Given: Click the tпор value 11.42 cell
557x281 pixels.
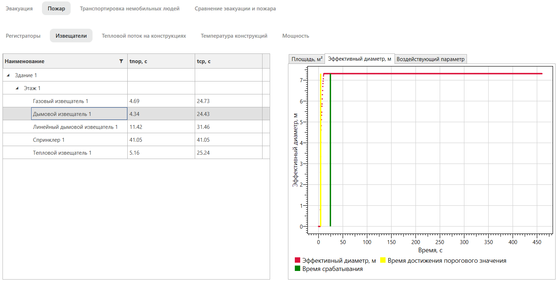Looking at the screenshot, I should point(161,127).
